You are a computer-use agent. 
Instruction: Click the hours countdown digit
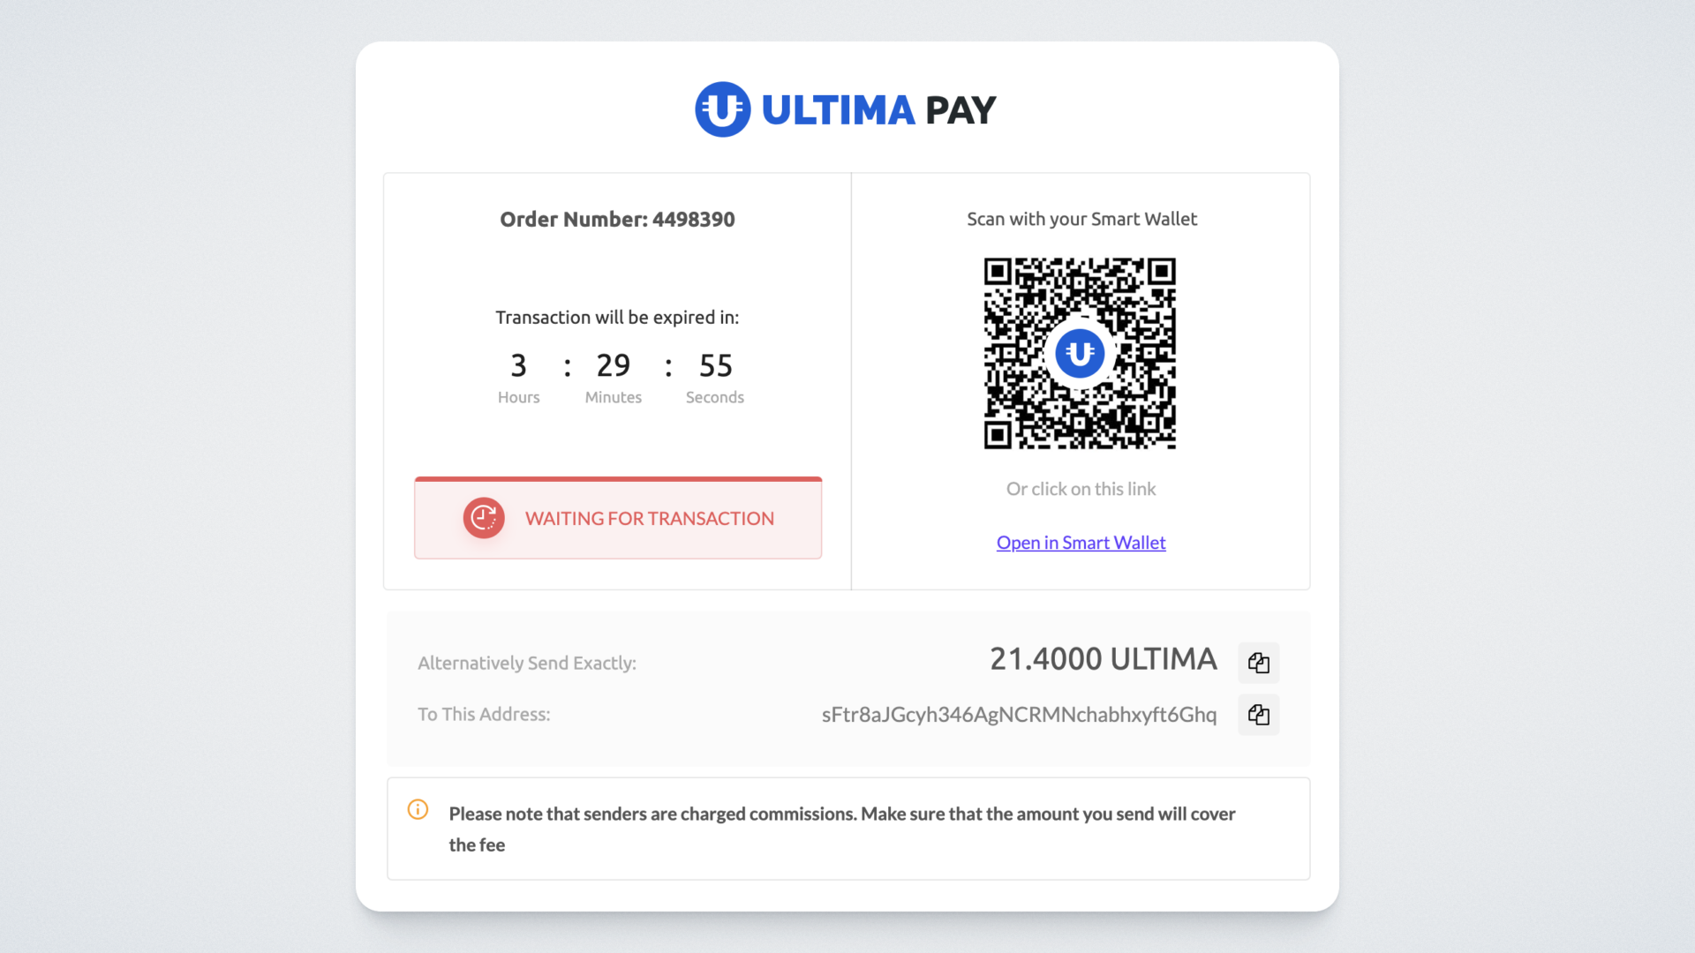point(518,365)
